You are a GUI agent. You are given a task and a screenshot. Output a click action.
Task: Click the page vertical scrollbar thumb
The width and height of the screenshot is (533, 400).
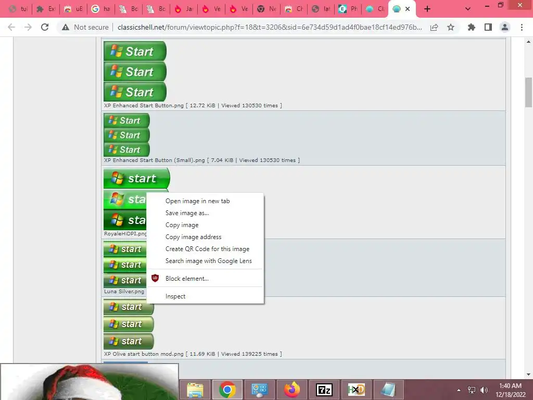pos(528,92)
